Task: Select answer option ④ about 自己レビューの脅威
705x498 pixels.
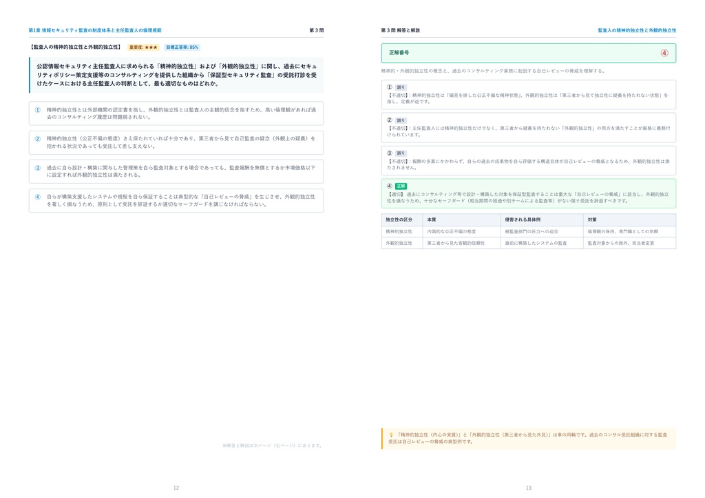Action: point(176,200)
